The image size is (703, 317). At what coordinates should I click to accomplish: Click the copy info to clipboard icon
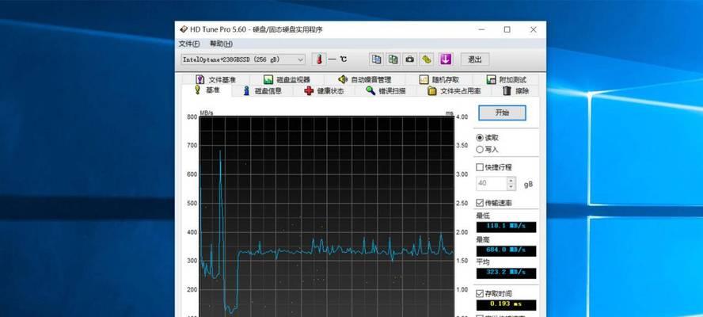click(x=377, y=59)
